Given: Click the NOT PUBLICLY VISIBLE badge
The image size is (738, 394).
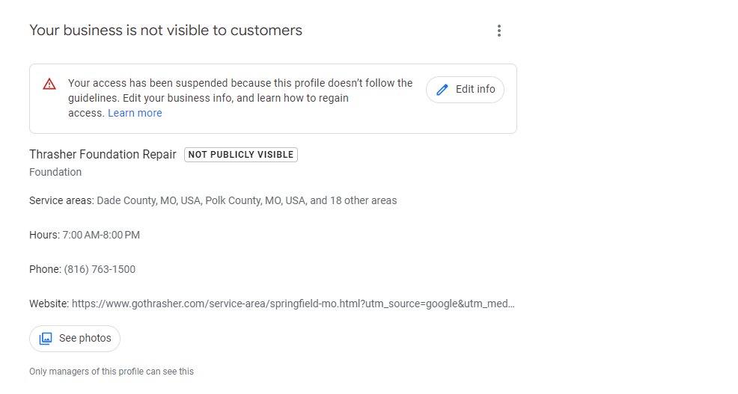Looking at the screenshot, I should (x=241, y=155).
